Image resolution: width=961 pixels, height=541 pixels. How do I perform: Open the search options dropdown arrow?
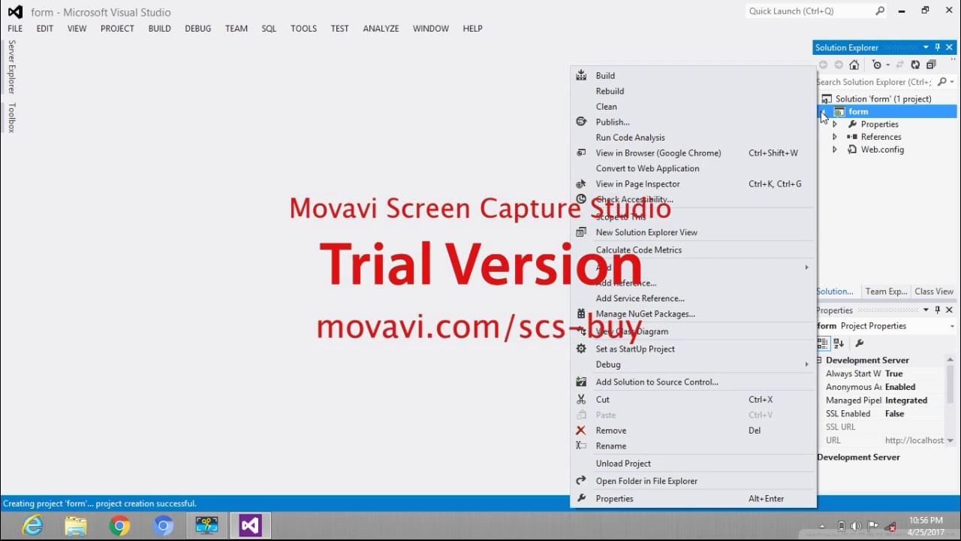click(x=951, y=82)
